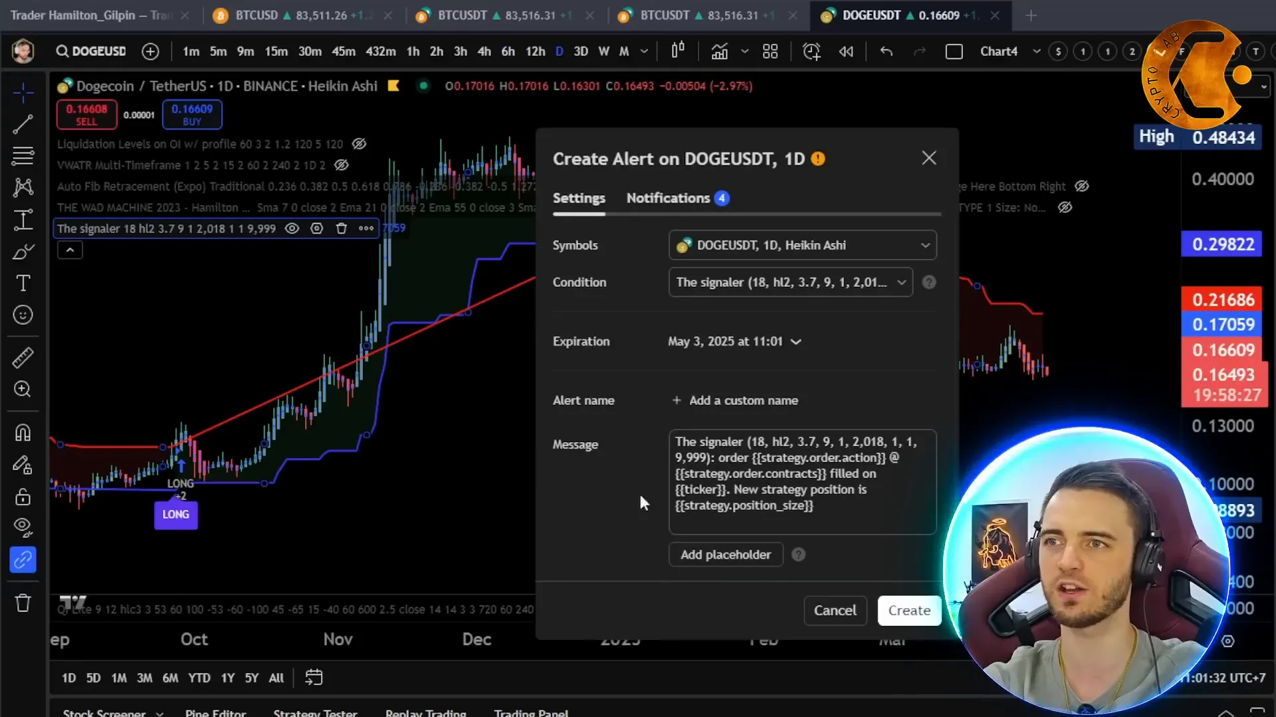Screen dimensions: 1276x717
Task: Open the emoji icons tool
Action: click(x=23, y=315)
